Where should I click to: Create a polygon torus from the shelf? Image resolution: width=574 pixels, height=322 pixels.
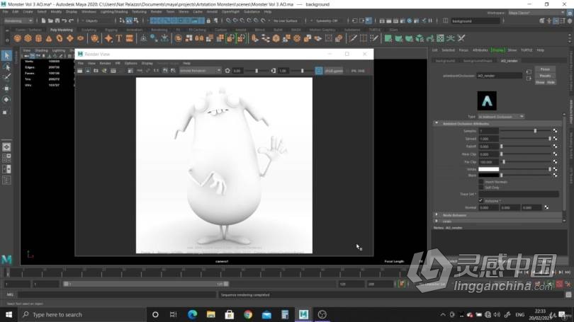coord(60,38)
